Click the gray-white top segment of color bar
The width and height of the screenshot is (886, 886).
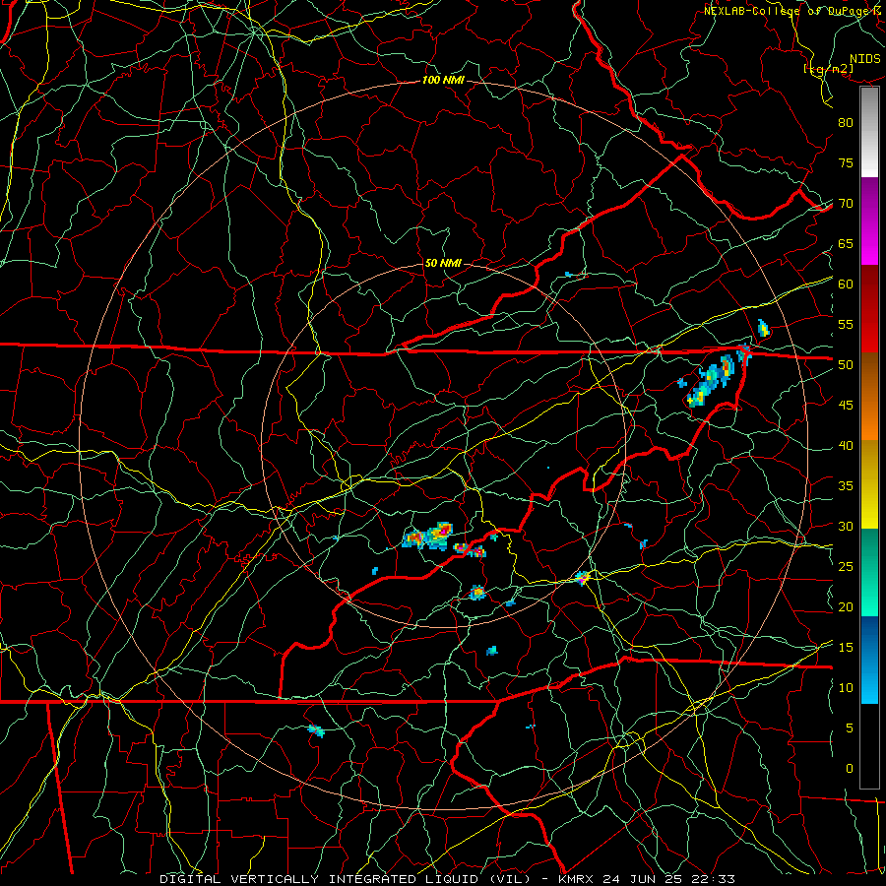click(x=869, y=133)
